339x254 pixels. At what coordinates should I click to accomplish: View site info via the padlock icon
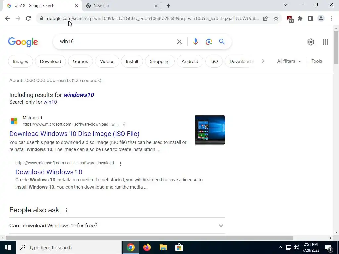[x=42, y=19]
